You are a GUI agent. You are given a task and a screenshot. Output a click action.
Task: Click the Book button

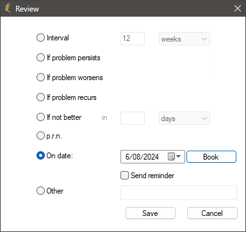coord(211,157)
